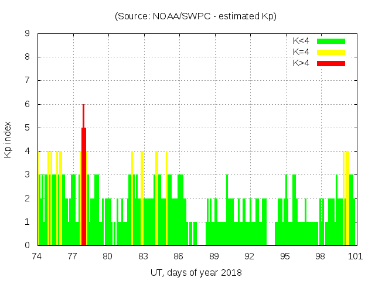Screen dimensions: 375x281
Task: Click x-axis tick label 92
Action: click(249, 256)
